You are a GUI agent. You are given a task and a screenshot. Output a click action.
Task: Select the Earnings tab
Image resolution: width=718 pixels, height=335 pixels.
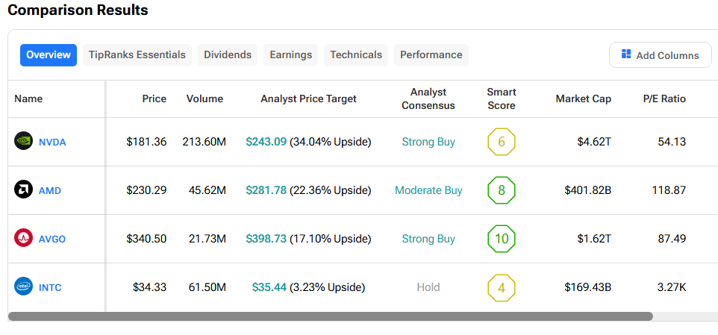[290, 54]
